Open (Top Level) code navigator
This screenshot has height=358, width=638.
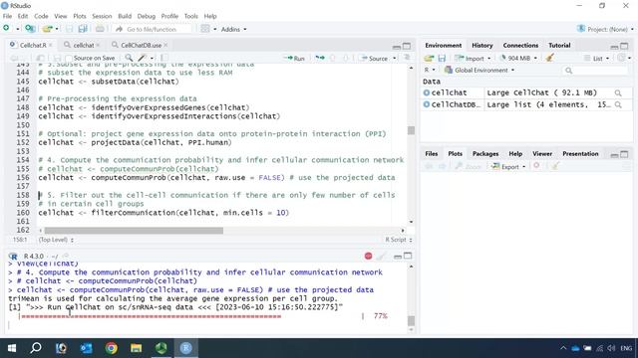[x=56, y=240]
